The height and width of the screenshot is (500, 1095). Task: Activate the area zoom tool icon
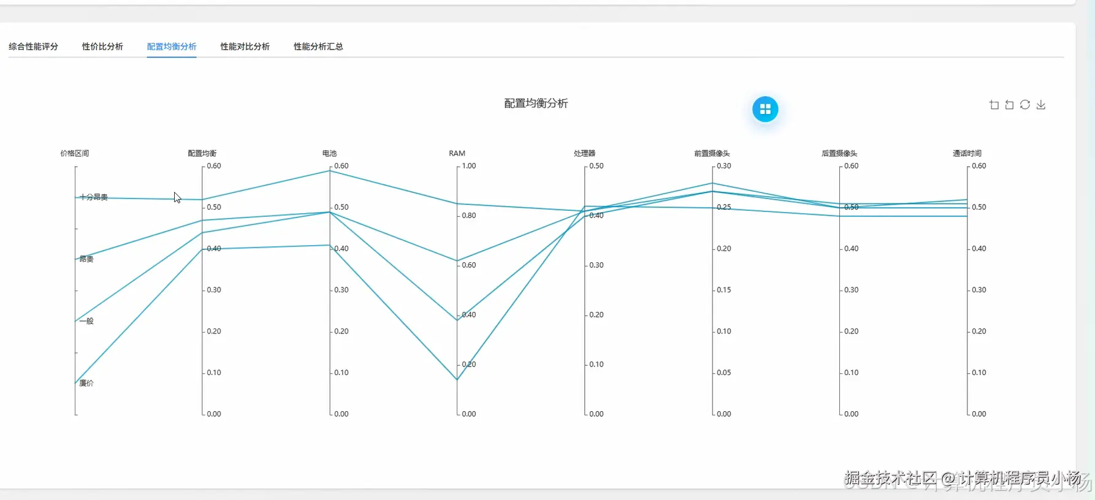click(994, 105)
